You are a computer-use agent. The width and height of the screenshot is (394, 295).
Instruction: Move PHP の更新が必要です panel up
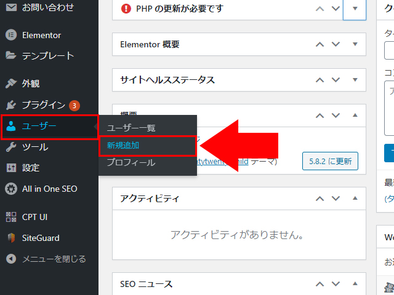(320, 9)
